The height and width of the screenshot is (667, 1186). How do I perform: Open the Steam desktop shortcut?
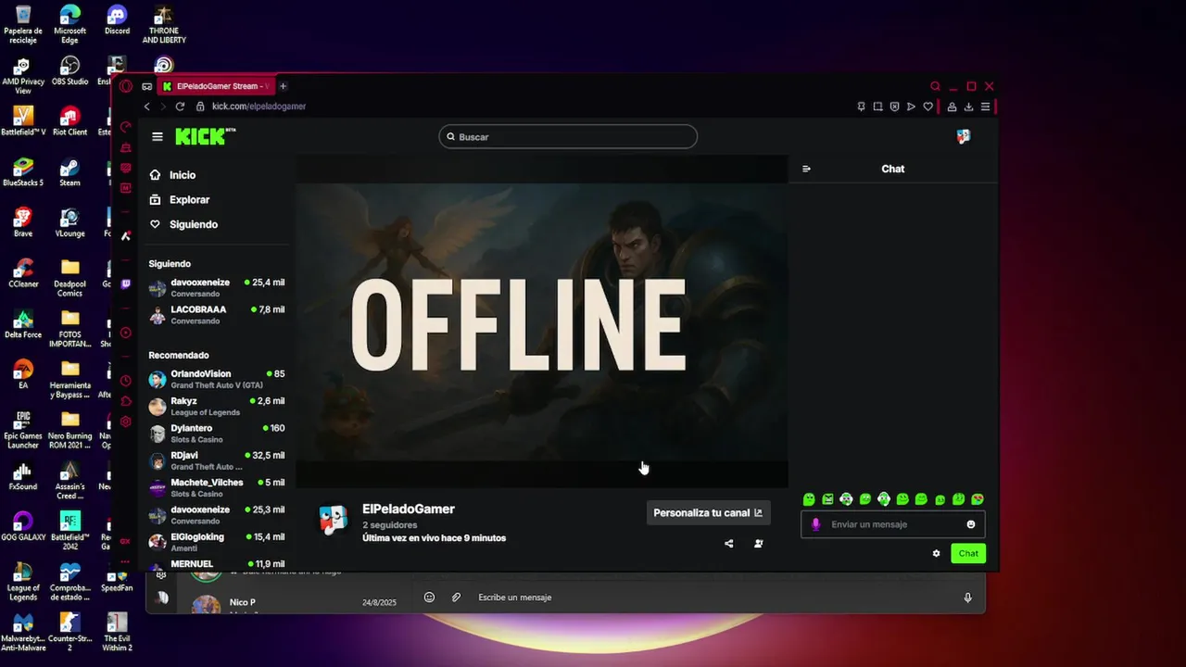(69, 172)
